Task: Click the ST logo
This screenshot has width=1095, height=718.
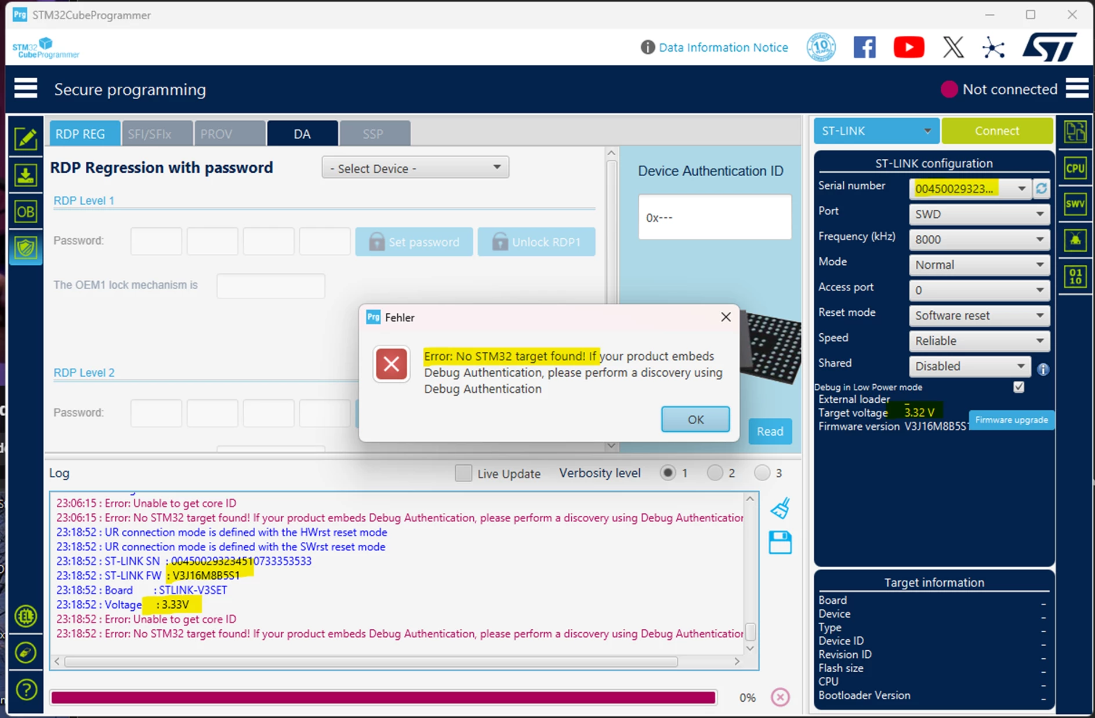Action: click(x=1050, y=47)
